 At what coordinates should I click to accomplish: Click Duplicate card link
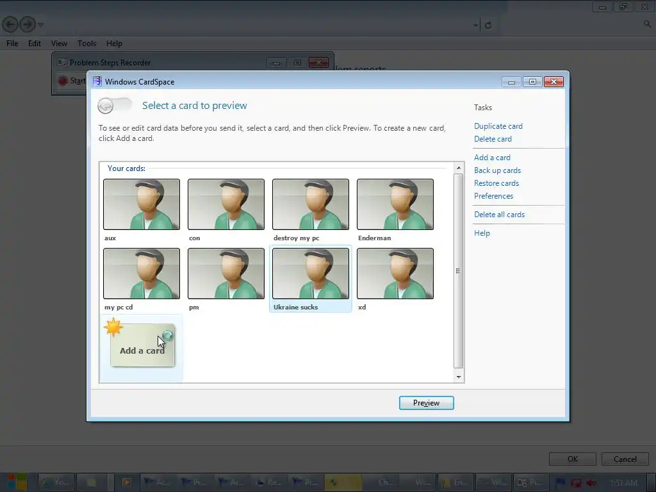[x=498, y=126]
